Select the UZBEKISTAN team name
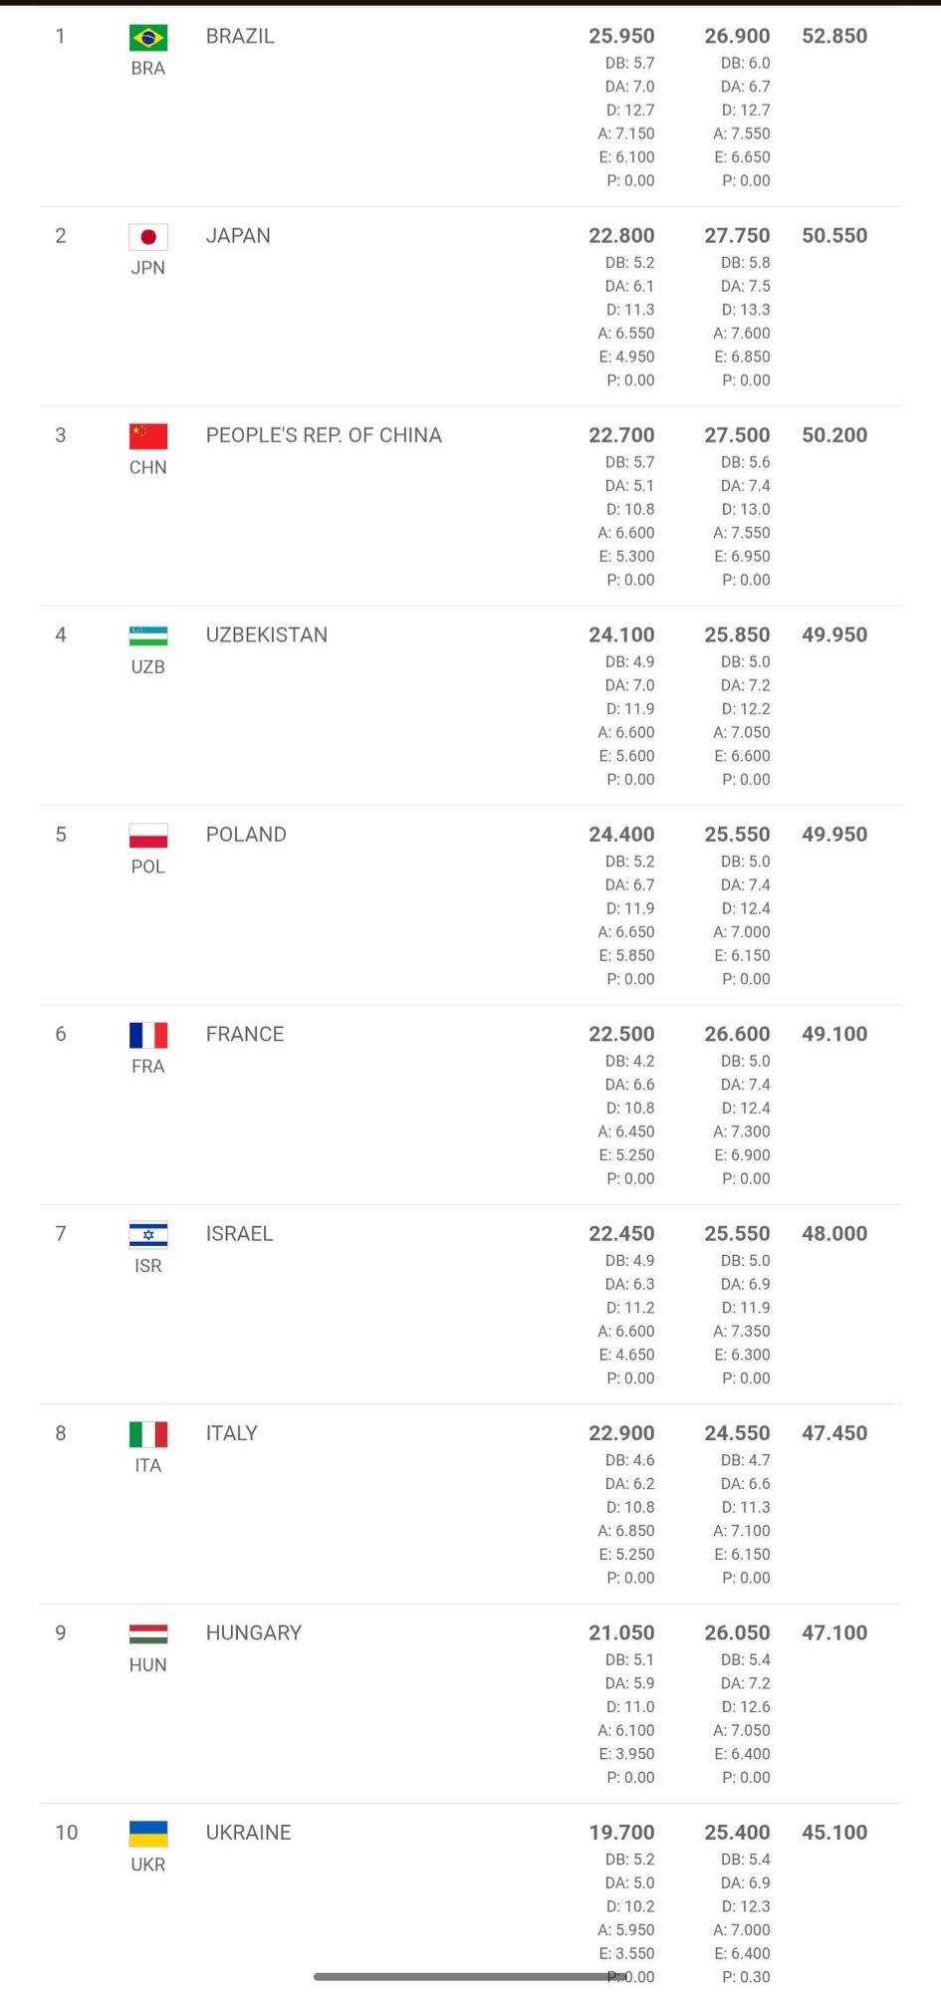941x1999 pixels. point(267,634)
